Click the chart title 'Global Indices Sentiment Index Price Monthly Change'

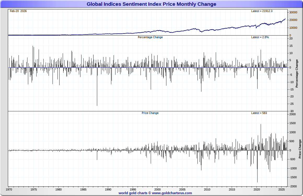click(151, 4)
